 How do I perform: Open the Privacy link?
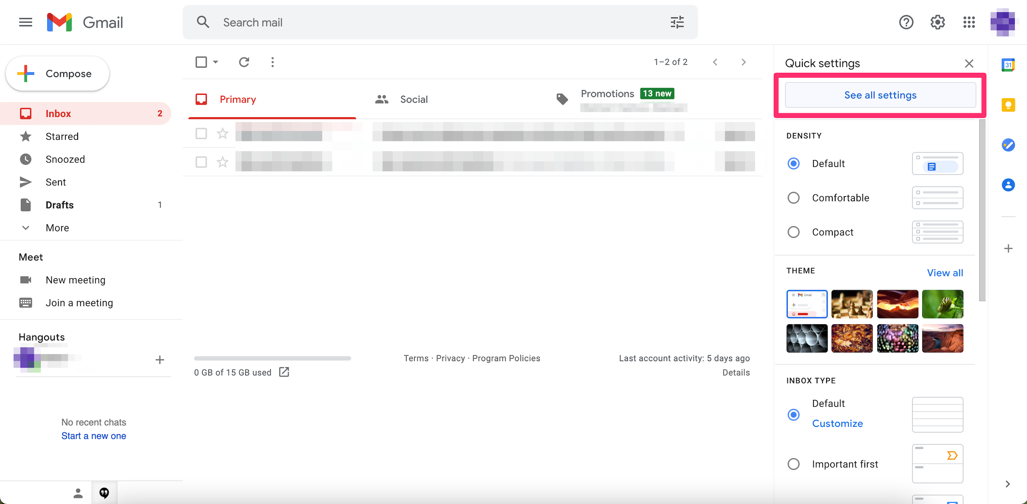(450, 358)
